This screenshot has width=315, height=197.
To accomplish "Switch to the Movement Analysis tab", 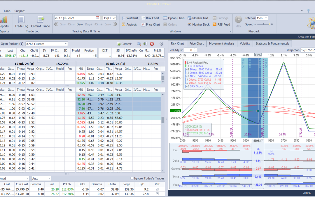I will 222,43.
